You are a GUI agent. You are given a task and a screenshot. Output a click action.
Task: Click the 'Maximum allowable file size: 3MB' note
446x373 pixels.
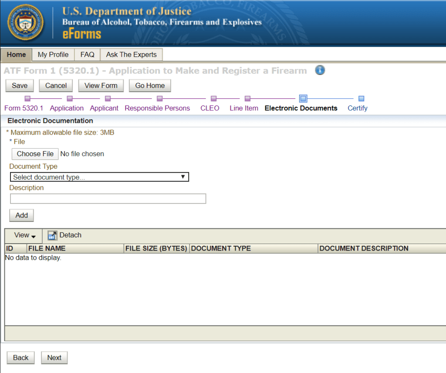pyautogui.click(x=60, y=132)
